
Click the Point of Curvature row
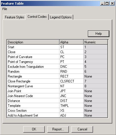pyautogui.click(x=57, y=57)
